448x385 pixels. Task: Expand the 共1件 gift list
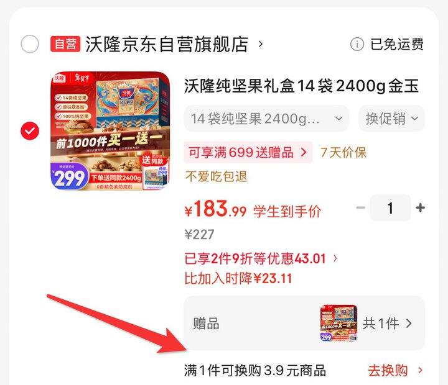click(x=388, y=324)
